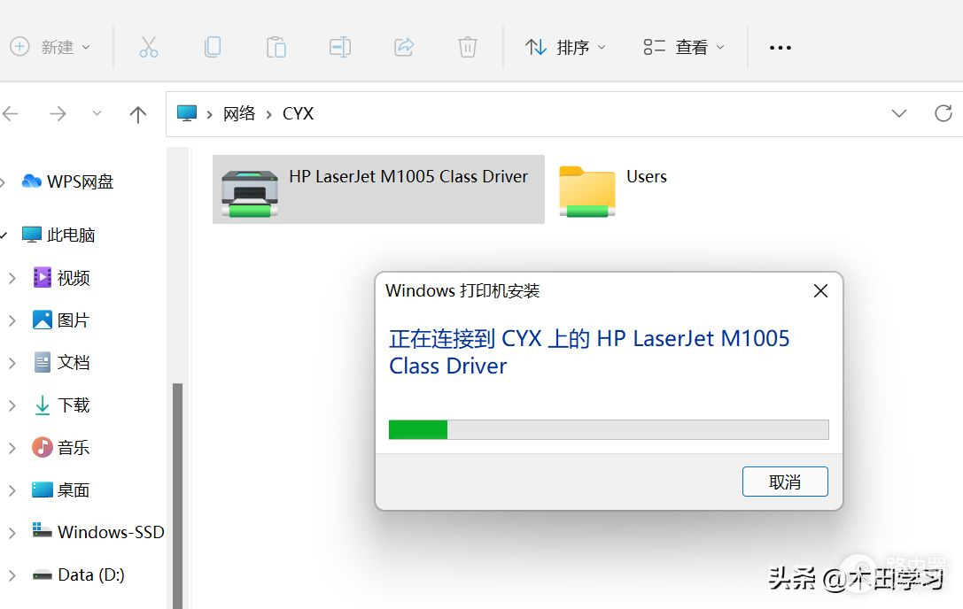Click the computer icon in address bar

click(187, 113)
